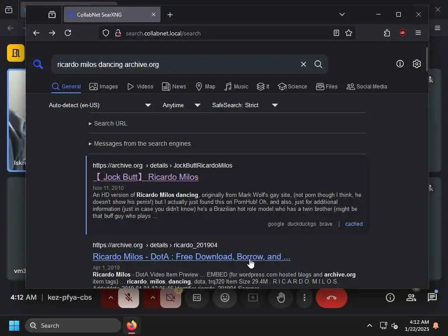Bookmark this page with star icon
Image resolution: width=448 pixels, height=336 pixels.
(349, 33)
